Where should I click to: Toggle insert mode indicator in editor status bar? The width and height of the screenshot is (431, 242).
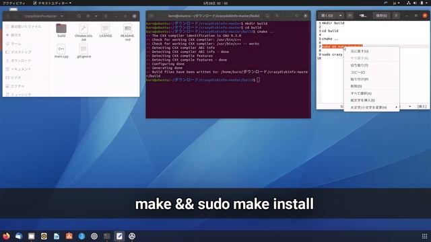pyautogui.click(x=422, y=106)
